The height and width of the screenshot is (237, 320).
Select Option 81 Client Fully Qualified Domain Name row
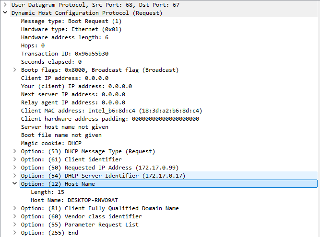tap(169, 208)
